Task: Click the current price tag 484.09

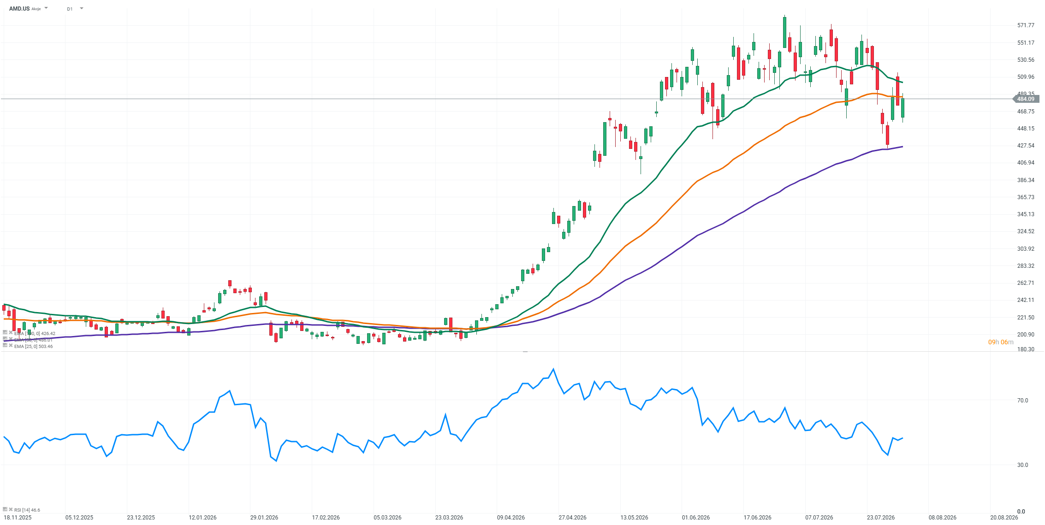Action: 1026,99
